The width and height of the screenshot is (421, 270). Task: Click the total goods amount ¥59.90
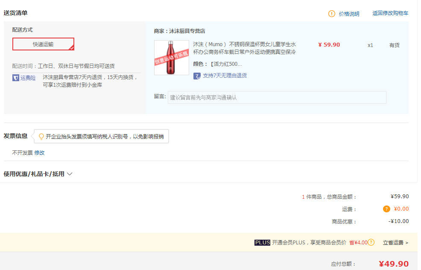[x=400, y=197]
